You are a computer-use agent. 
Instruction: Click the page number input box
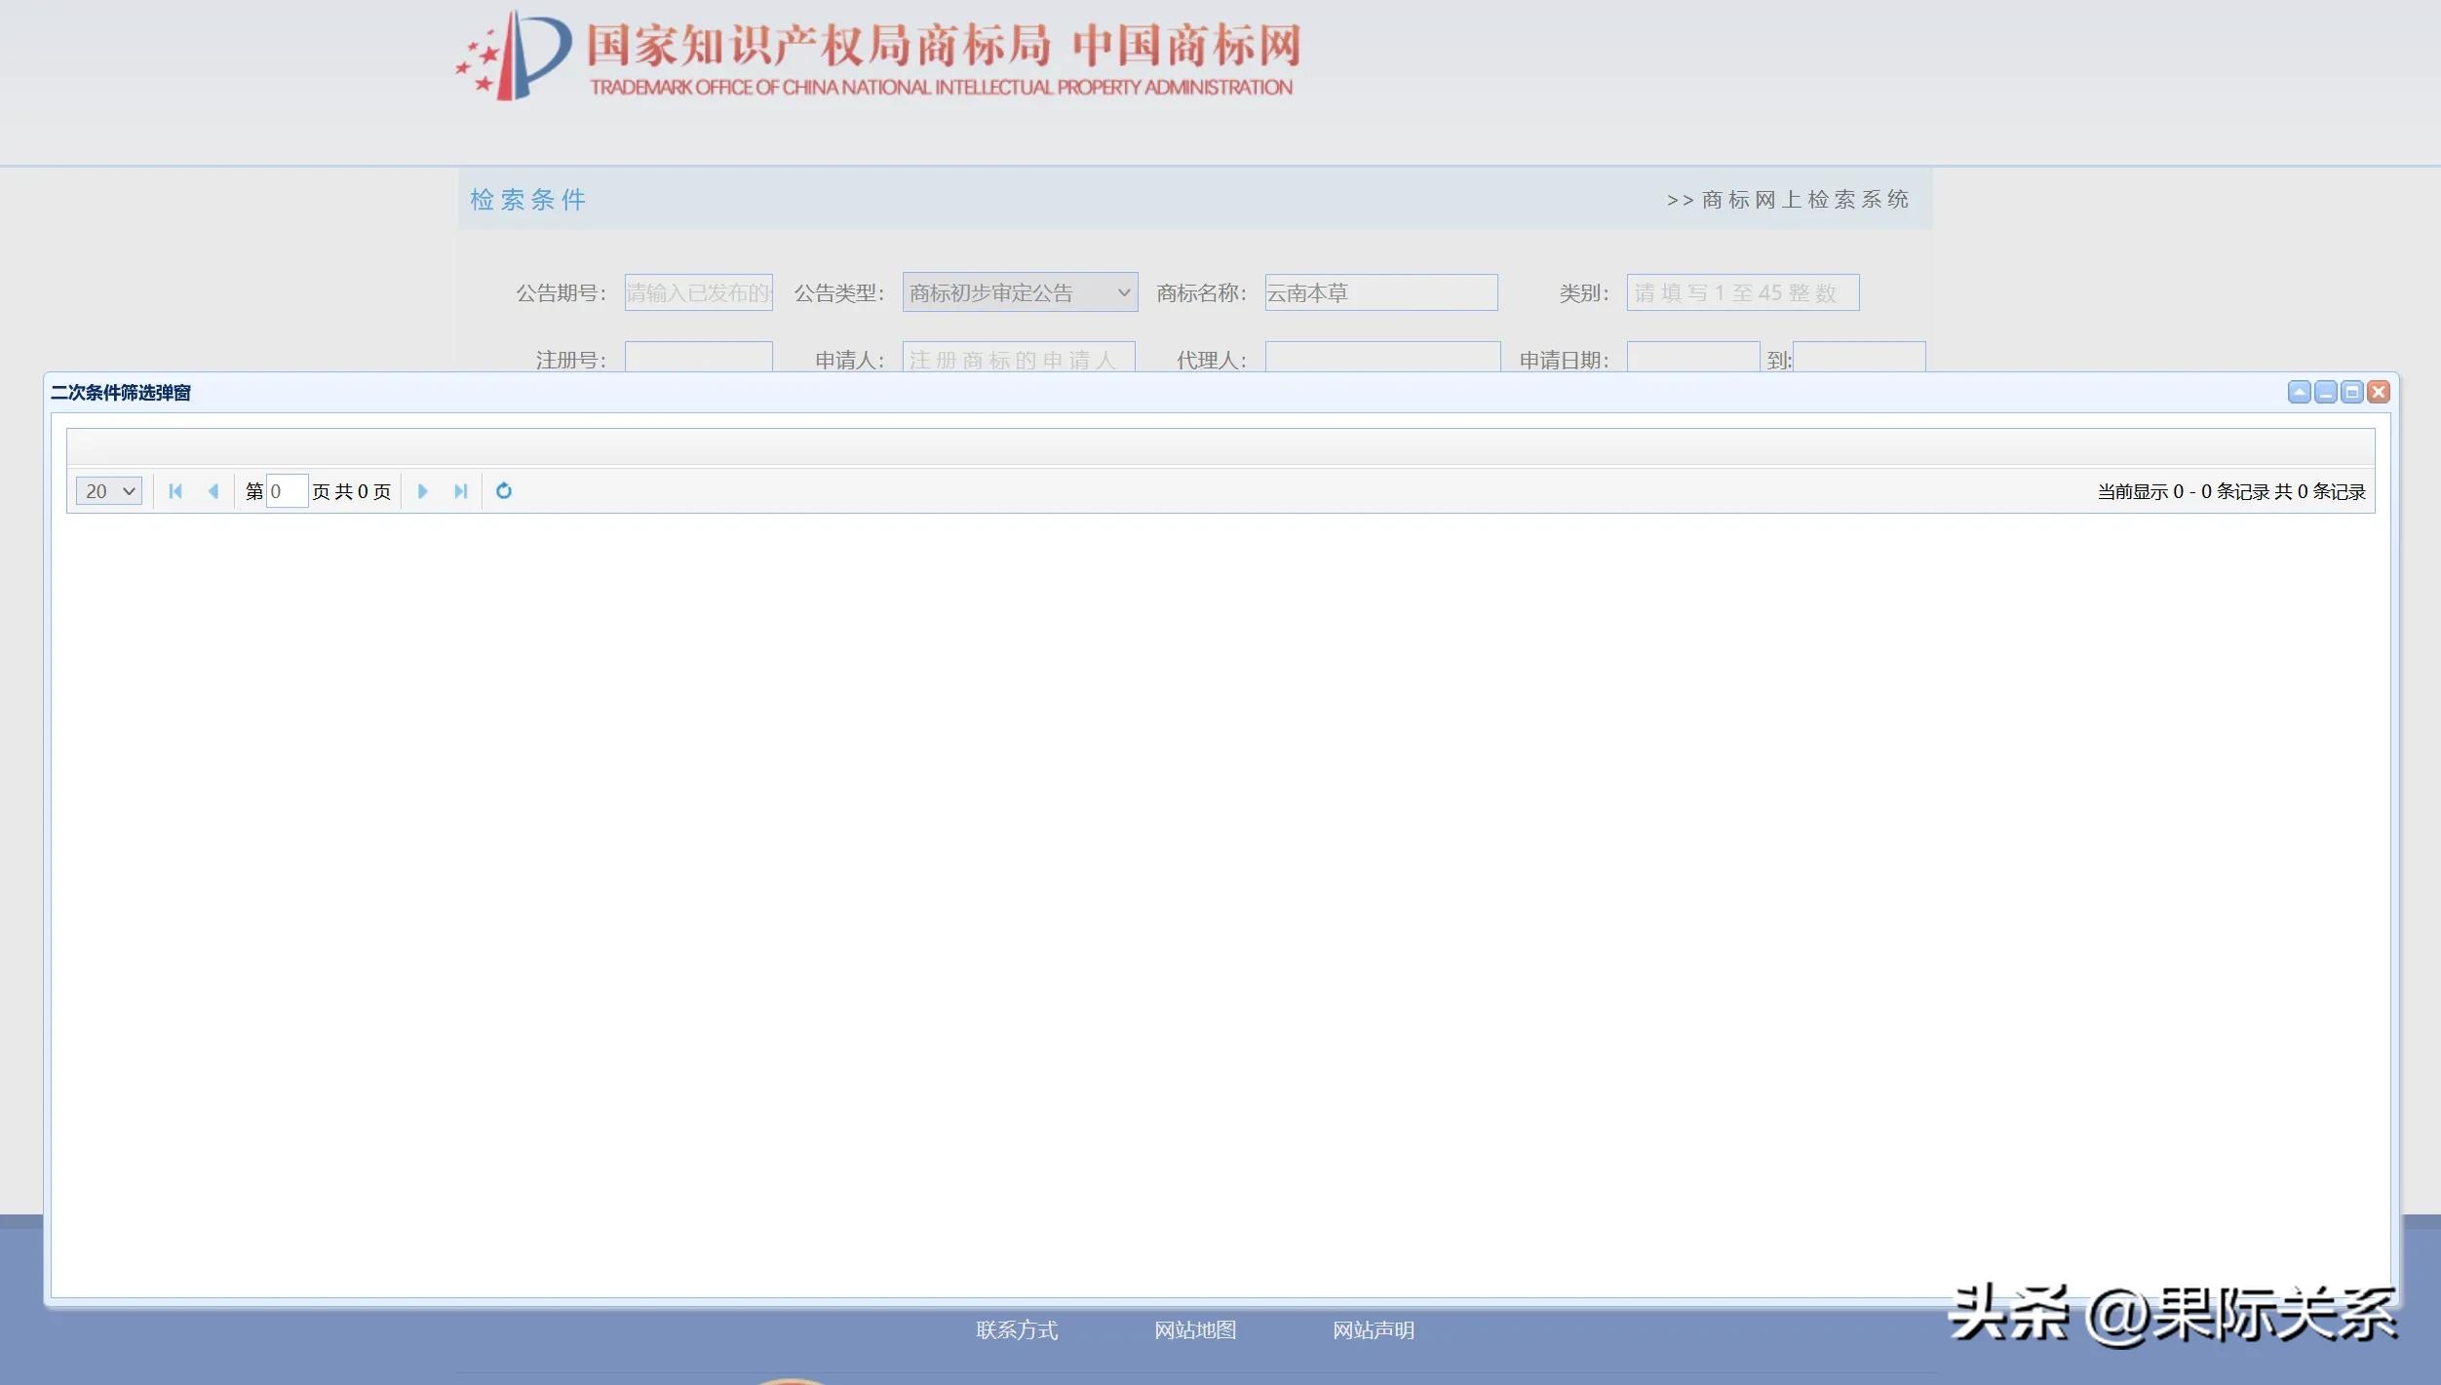[286, 490]
